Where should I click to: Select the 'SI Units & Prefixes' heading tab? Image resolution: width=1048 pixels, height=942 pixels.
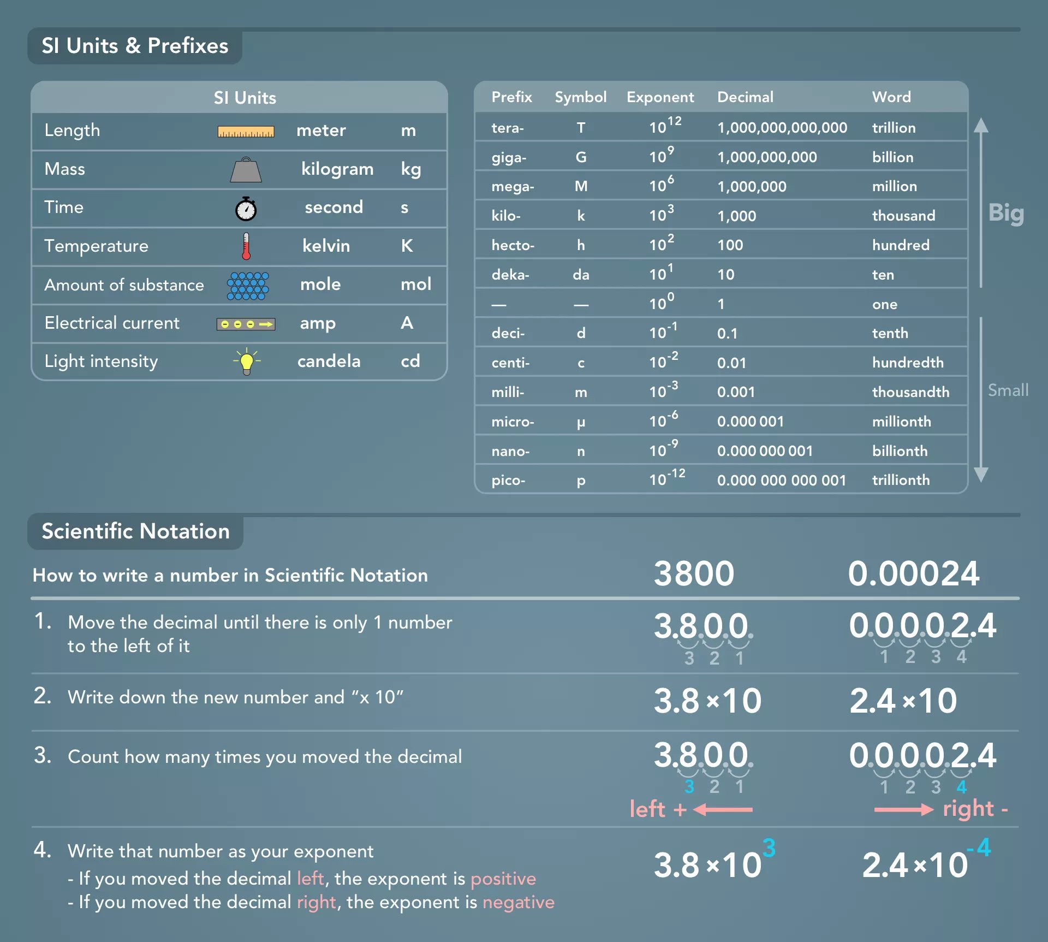(x=135, y=46)
